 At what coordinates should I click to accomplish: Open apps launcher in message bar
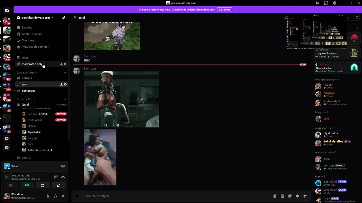(x=305, y=196)
